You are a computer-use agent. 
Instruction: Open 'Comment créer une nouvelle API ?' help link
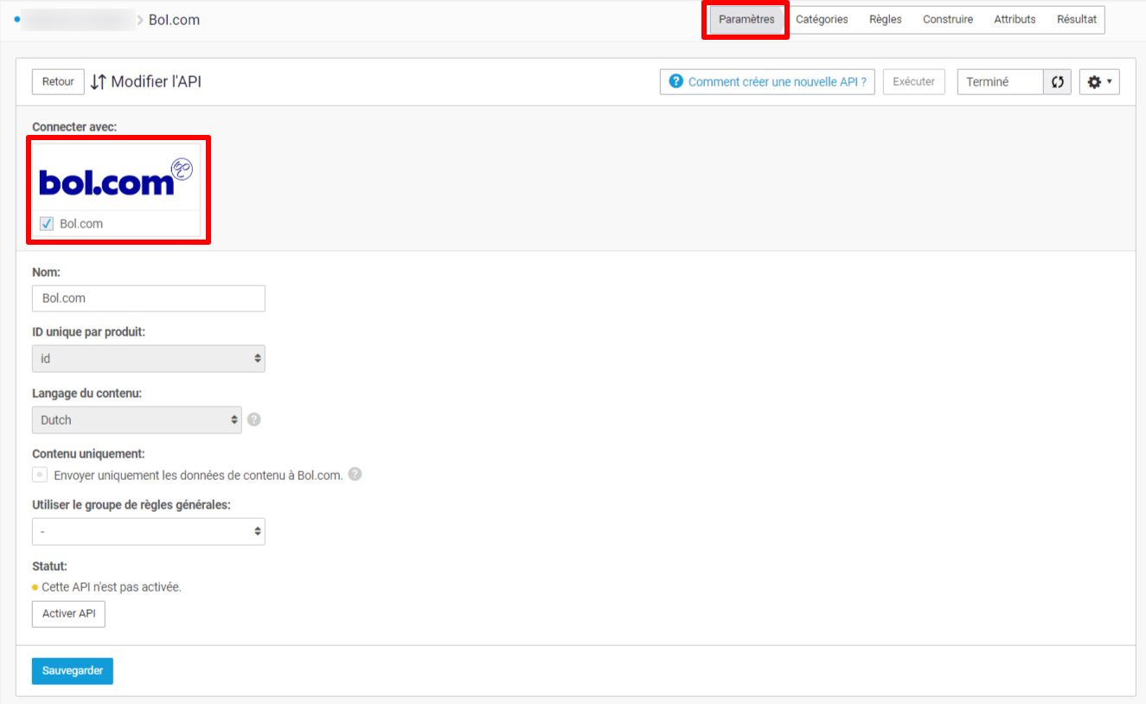[767, 81]
